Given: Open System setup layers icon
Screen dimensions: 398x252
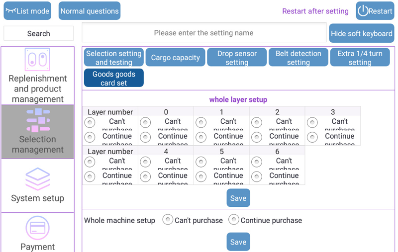Looking at the screenshot, I should (38, 179).
